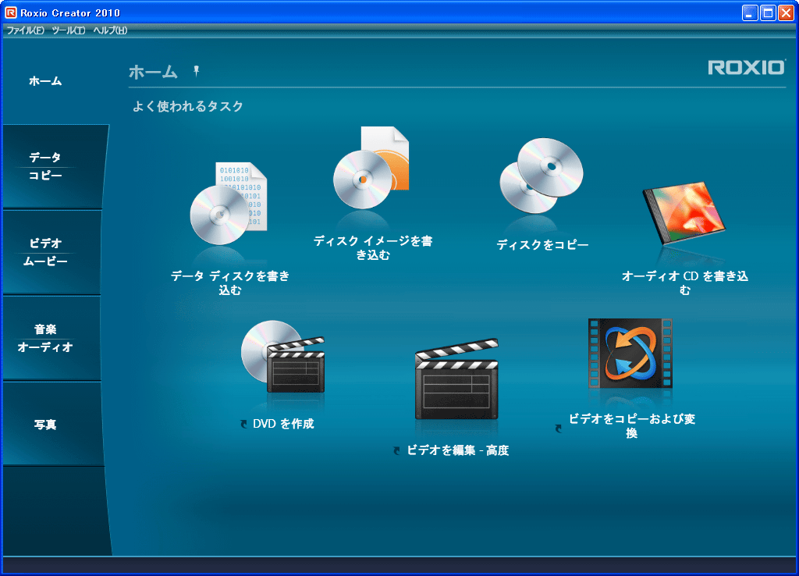Click the オーディオ CD を書き込む text label
The width and height of the screenshot is (799, 576).
pos(685,283)
